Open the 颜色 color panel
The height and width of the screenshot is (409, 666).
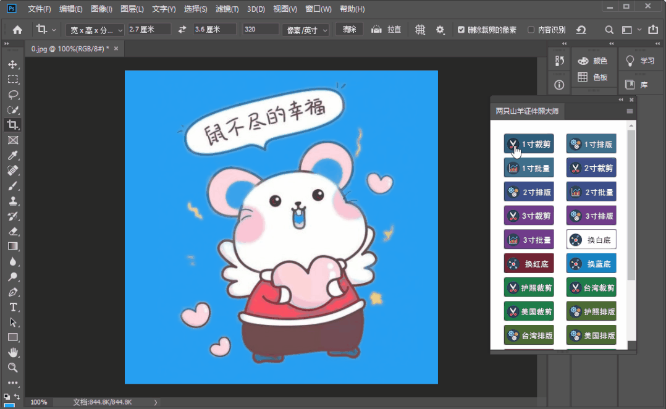click(593, 61)
